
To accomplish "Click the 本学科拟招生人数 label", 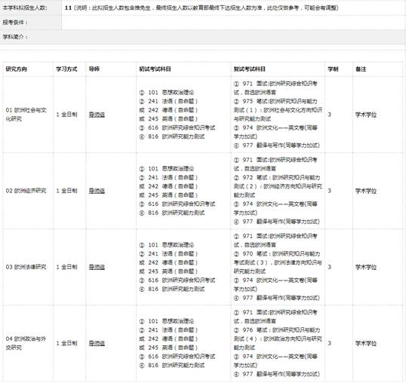I will tap(25, 8).
